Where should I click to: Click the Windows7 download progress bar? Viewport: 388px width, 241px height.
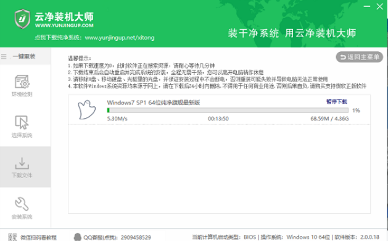point(228,111)
